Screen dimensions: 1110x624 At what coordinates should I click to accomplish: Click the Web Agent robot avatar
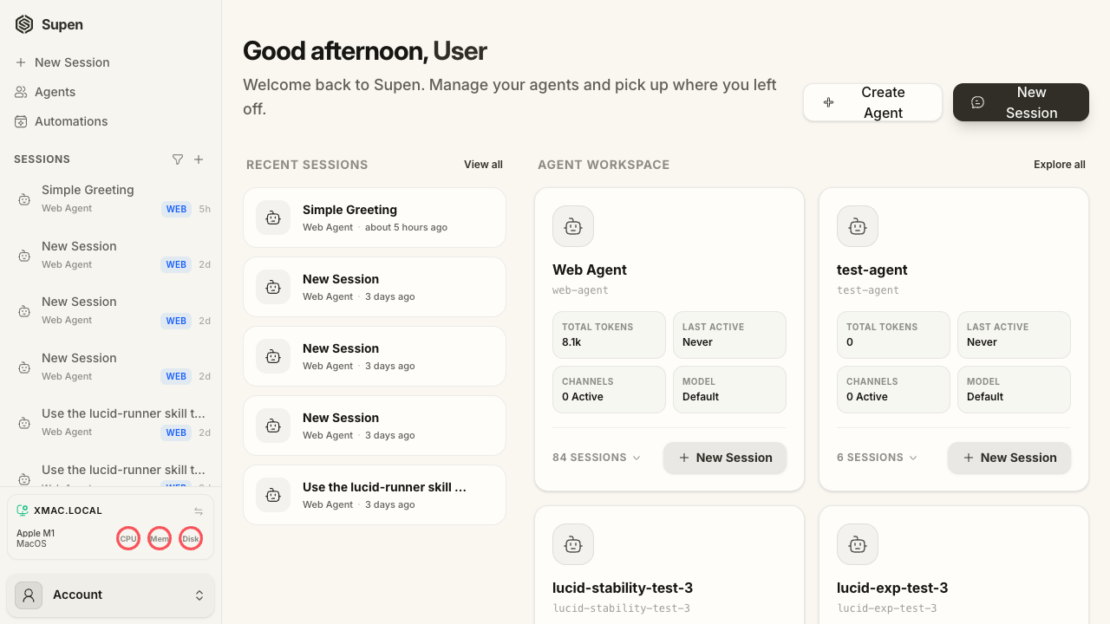(573, 226)
